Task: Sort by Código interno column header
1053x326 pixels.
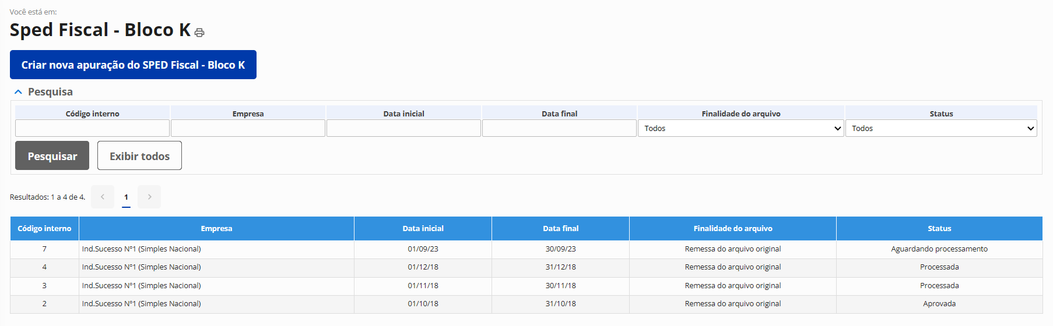Action: [x=44, y=229]
